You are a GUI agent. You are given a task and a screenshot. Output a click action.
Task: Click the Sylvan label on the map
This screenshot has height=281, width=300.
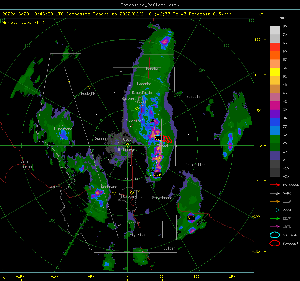(128, 99)
